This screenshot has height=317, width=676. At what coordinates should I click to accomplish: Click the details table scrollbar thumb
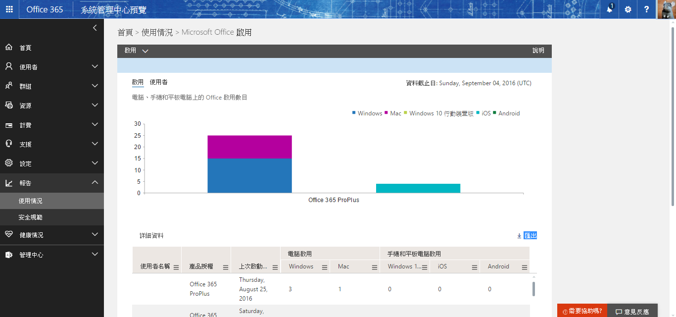pyautogui.click(x=533, y=289)
